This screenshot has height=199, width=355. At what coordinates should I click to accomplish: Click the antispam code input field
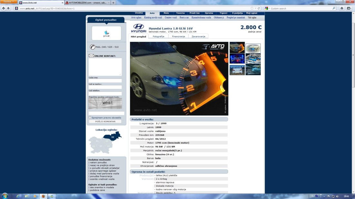coord(107,113)
